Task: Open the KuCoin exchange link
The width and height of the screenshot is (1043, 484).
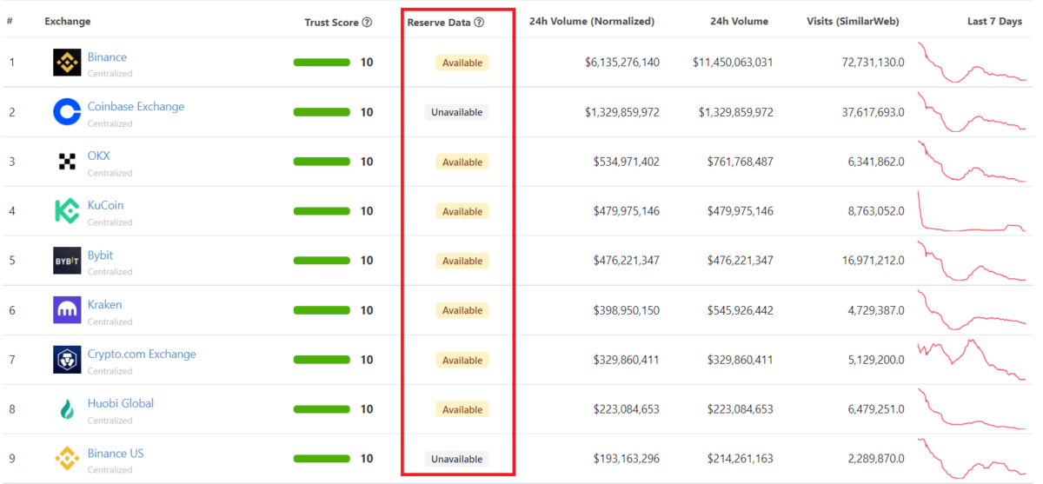Action: [x=105, y=206]
